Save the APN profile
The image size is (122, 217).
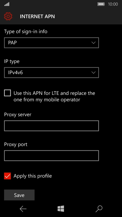(19, 195)
